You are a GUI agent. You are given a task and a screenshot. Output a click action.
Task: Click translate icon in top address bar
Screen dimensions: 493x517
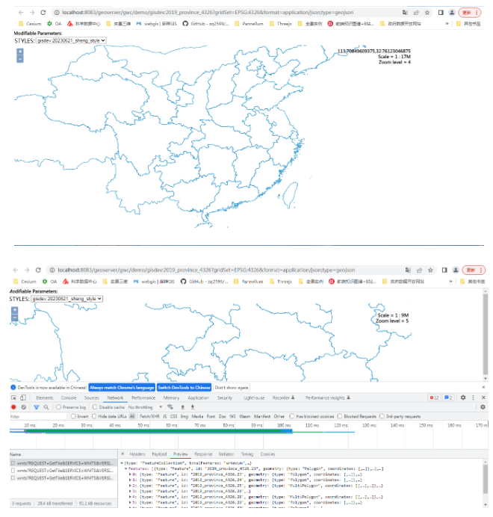405,13
